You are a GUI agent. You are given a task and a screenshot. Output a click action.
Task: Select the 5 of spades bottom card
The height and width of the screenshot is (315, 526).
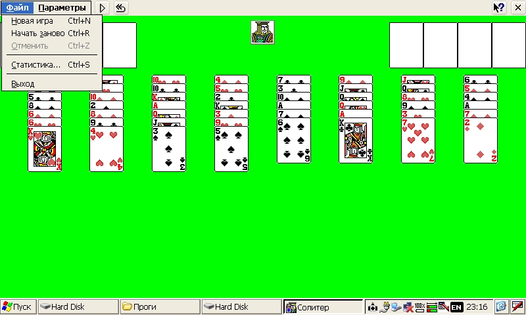tap(231, 149)
